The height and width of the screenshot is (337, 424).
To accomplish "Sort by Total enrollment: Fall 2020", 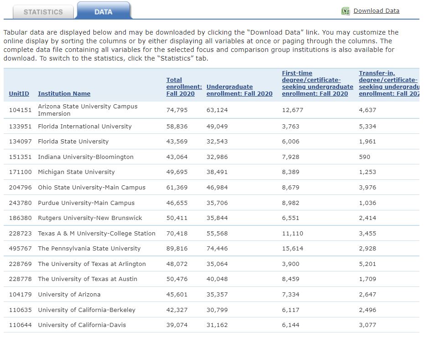I will pyautogui.click(x=184, y=87).
